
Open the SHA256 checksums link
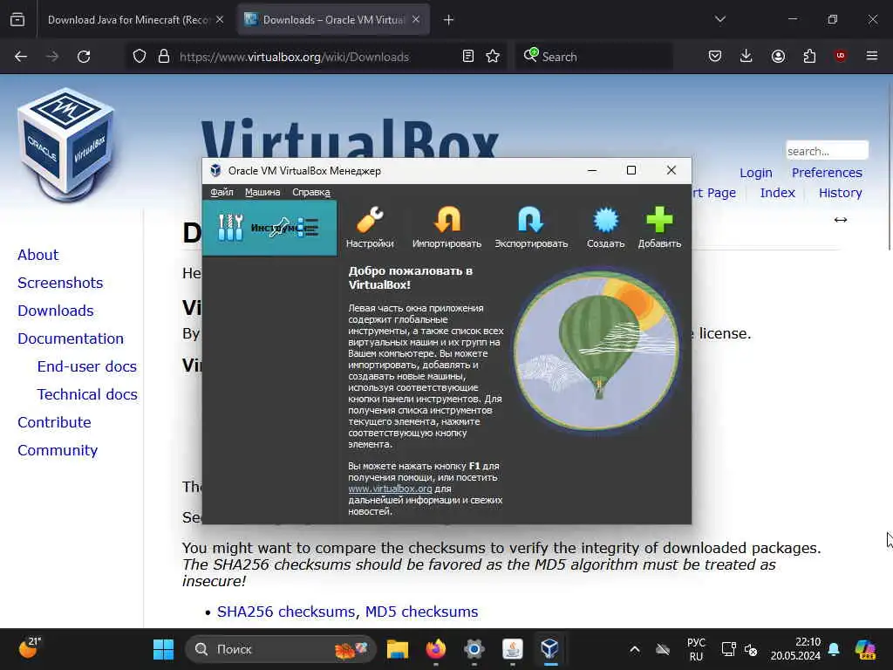(286, 612)
